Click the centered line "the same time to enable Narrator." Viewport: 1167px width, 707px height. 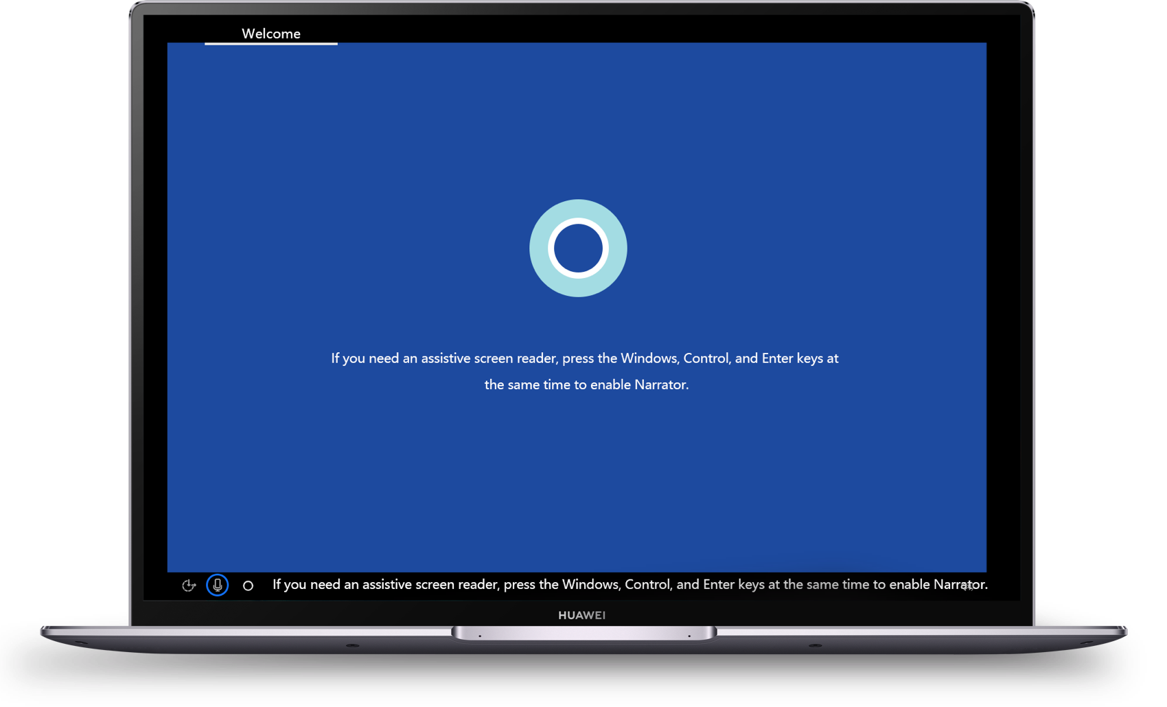pyautogui.click(x=586, y=385)
